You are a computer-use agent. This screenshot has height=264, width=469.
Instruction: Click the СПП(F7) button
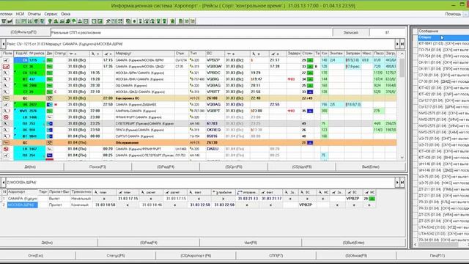(276, 256)
